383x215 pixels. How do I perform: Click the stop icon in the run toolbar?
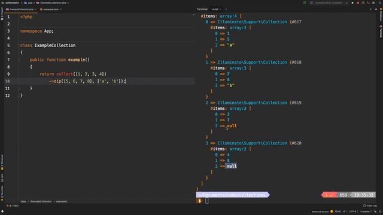click(x=373, y=2)
